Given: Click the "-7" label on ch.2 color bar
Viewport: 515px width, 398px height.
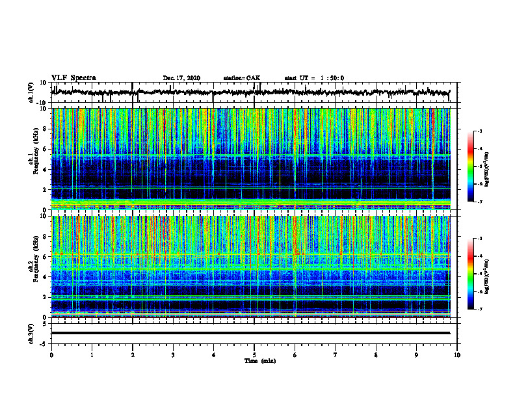Looking at the screenshot, I should [479, 309].
